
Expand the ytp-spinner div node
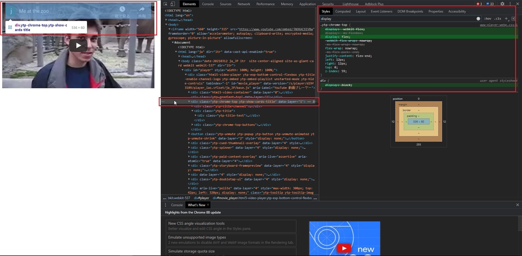pos(189,148)
